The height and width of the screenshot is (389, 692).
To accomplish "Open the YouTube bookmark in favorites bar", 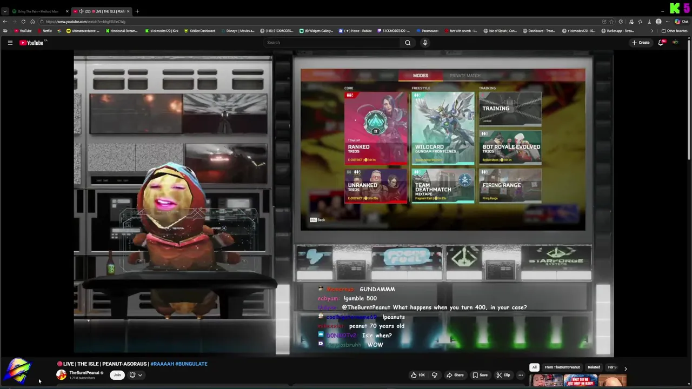I will pyautogui.click(x=23, y=31).
